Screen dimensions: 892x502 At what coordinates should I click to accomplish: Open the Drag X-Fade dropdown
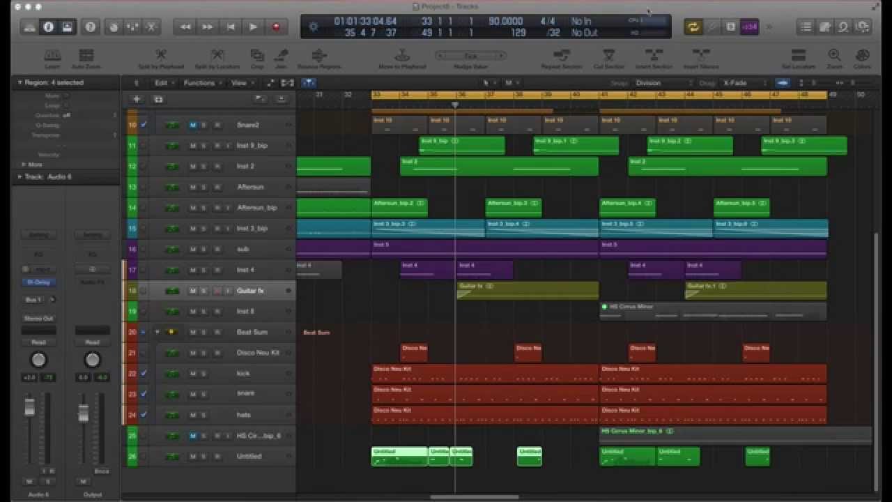744,83
